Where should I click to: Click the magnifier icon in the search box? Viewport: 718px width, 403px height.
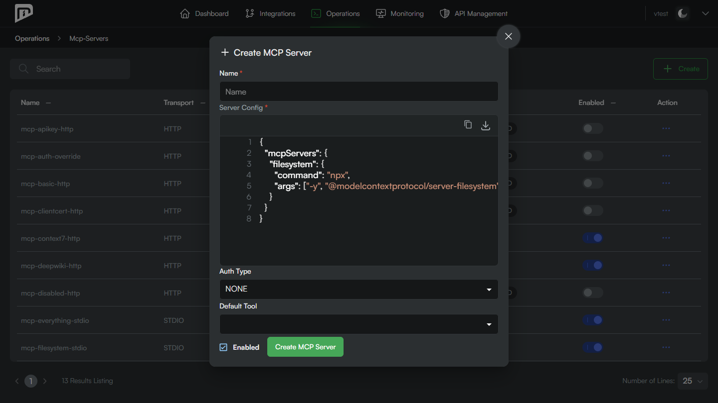click(23, 69)
